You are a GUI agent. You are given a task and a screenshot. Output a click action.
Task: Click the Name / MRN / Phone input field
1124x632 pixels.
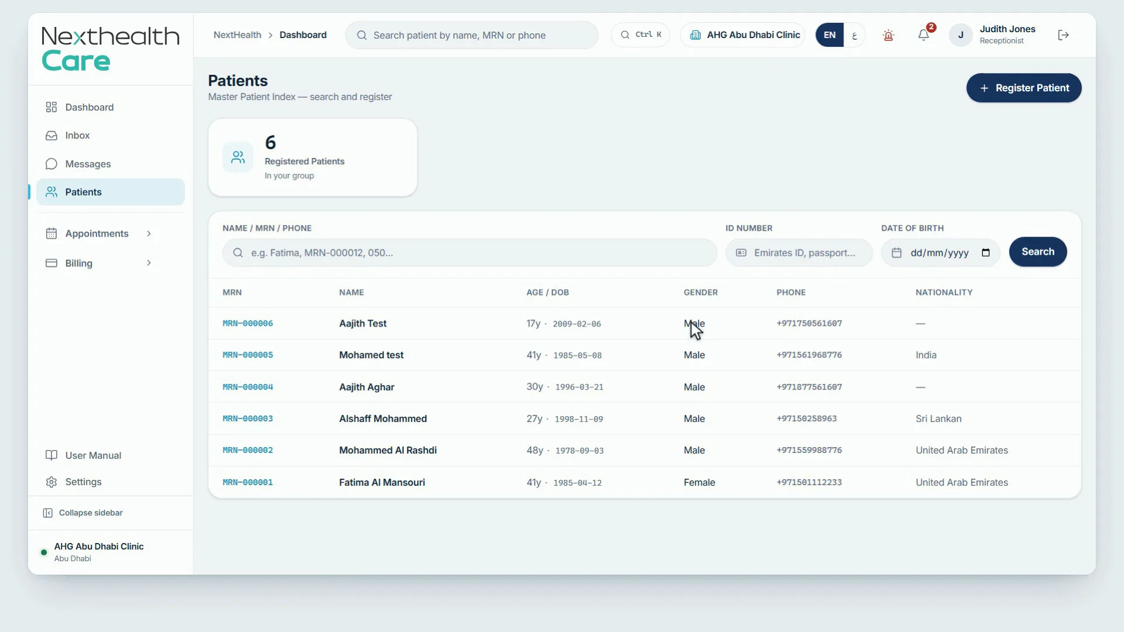coord(470,253)
